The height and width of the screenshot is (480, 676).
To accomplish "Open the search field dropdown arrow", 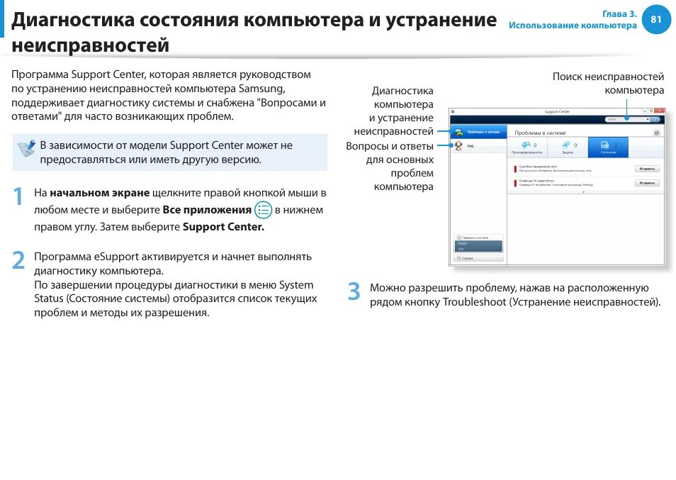I will (648, 118).
